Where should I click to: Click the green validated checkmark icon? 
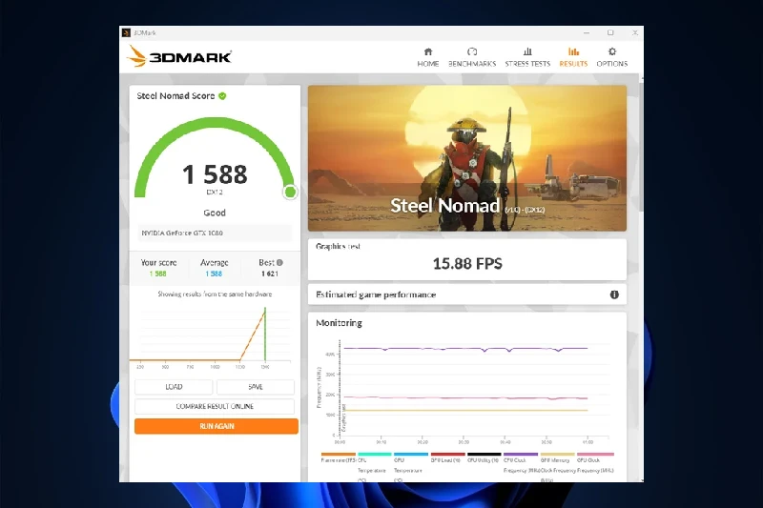(x=222, y=95)
